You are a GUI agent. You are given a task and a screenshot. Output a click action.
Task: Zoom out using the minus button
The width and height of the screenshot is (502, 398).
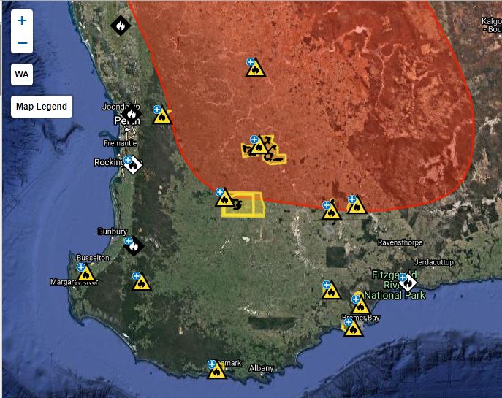point(22,43)
